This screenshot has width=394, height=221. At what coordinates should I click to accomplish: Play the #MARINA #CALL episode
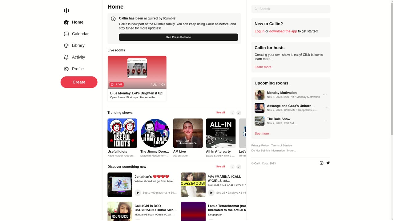(x=211, y=193)
